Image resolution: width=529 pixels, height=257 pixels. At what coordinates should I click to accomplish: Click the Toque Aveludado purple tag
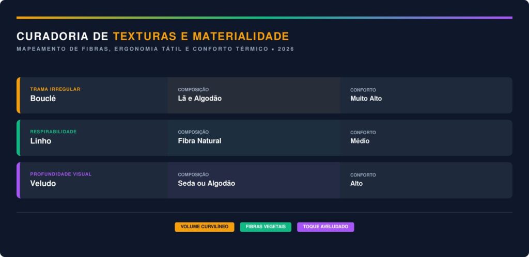[325, 227]
